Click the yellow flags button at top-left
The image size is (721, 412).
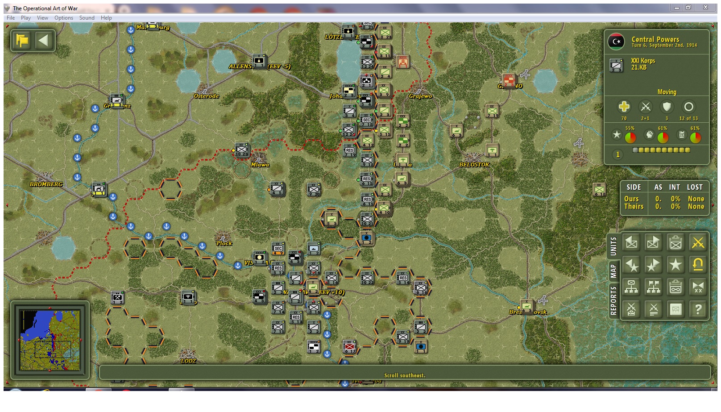[22, 41]
